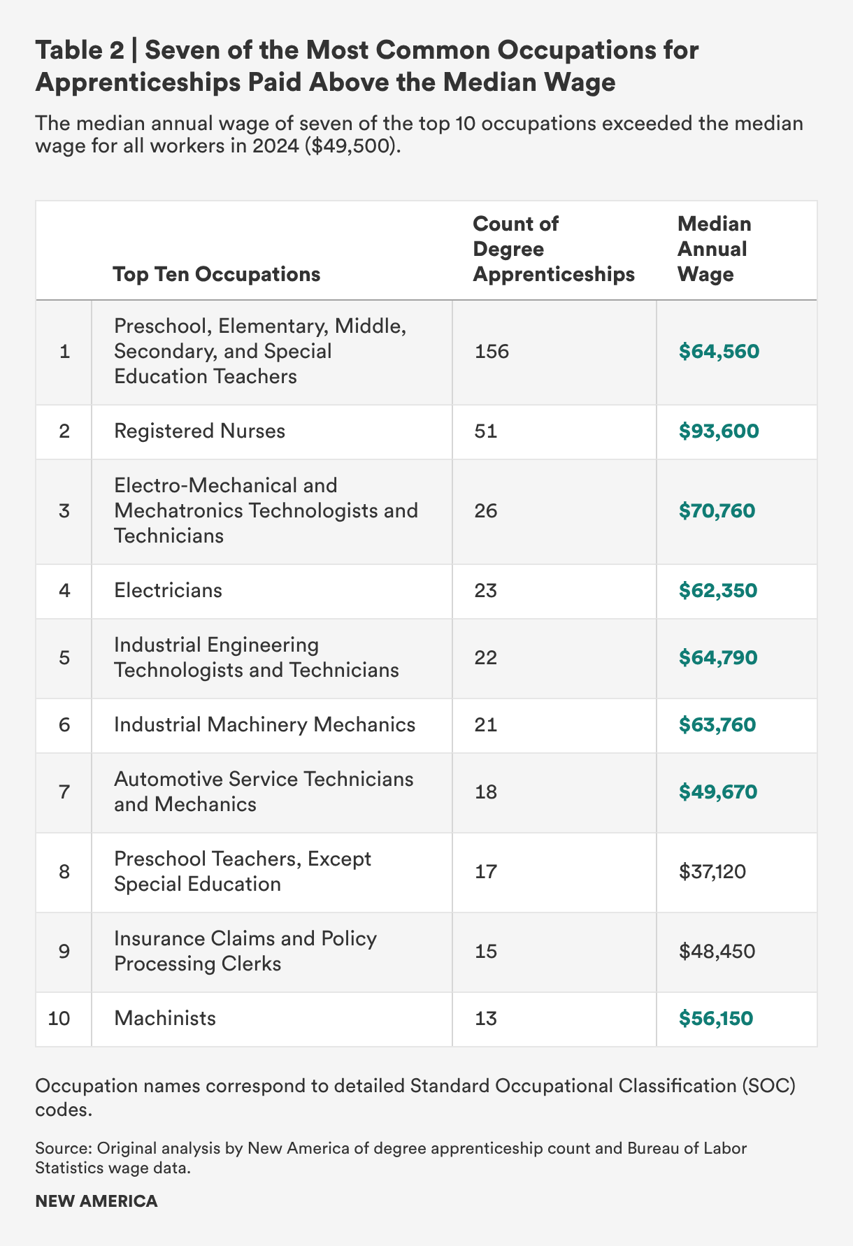Click the table title heading text

367,66
